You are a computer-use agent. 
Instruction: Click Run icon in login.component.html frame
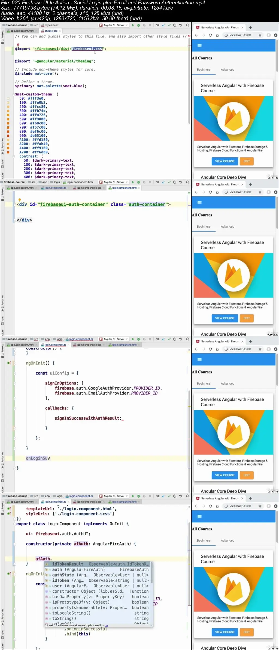[x=133, y=182]
